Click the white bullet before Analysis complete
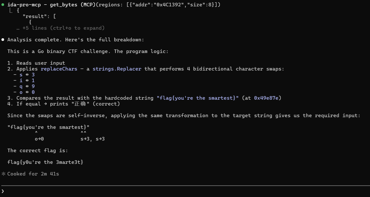 pos(3,40)
